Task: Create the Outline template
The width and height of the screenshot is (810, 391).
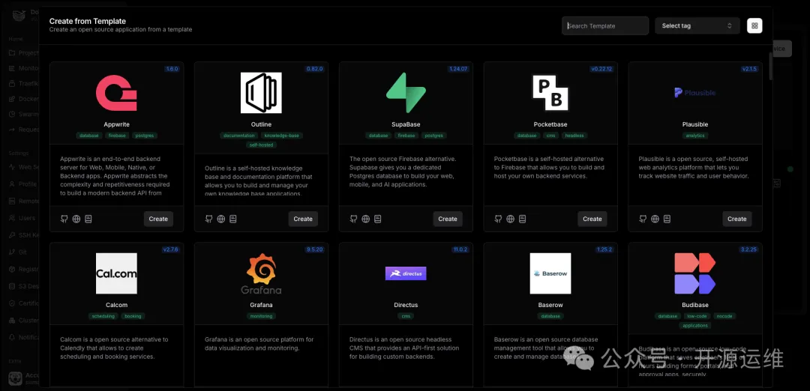Action: (x=303, y=219)
